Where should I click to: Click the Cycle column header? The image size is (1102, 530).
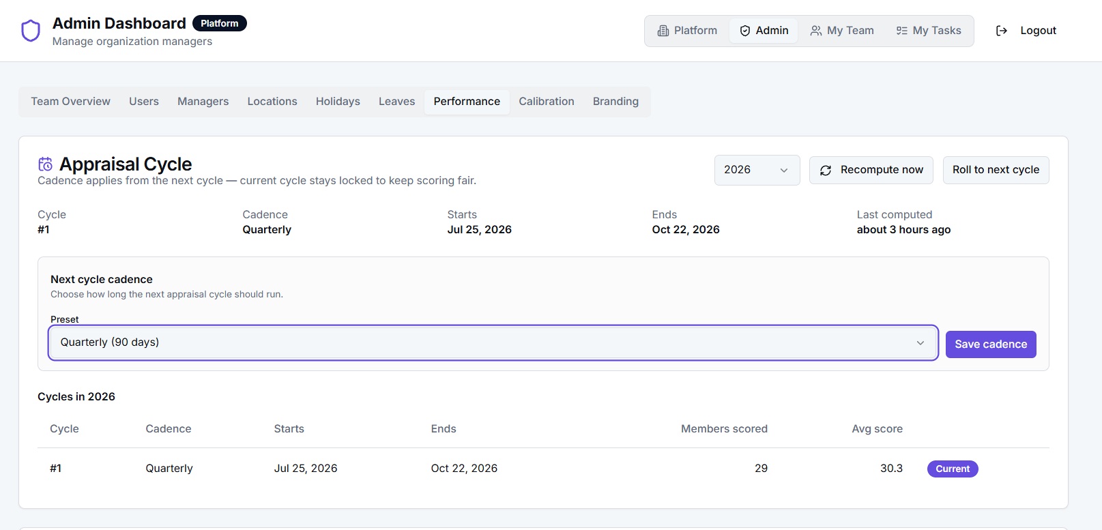click(x=64, y=429)
